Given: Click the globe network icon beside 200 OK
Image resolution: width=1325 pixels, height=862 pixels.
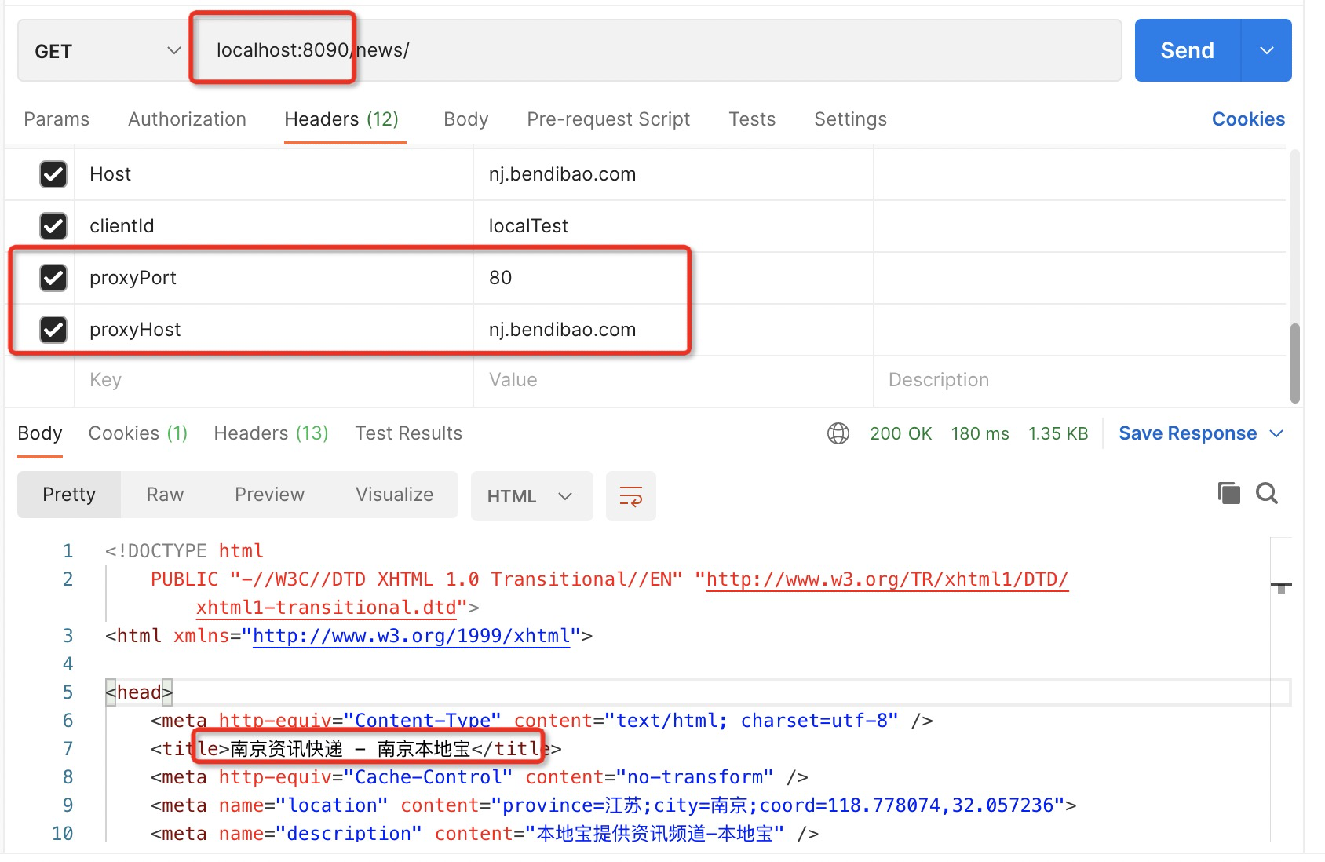Looking at the screenshot, I should tap(838, 433).
